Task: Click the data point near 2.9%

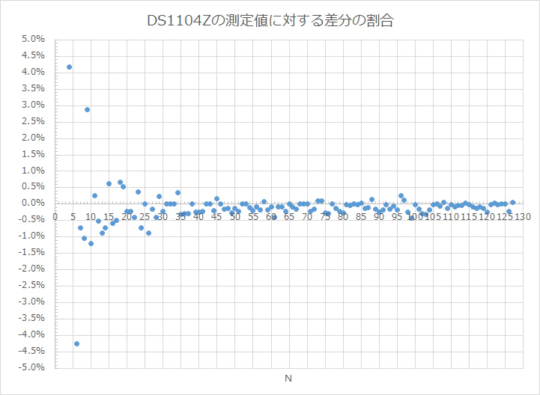Action: click(x=87, y=110)
